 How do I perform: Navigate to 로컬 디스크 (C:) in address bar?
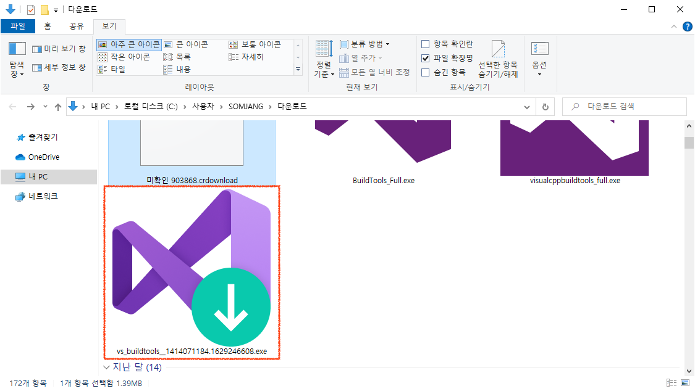151,107
